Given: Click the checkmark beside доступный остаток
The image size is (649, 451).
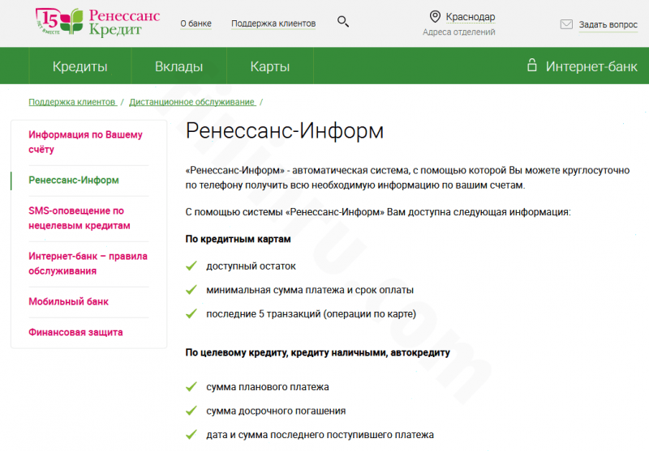Looking at the screenshot, I should pyautogui.click(x=191, y=266).
